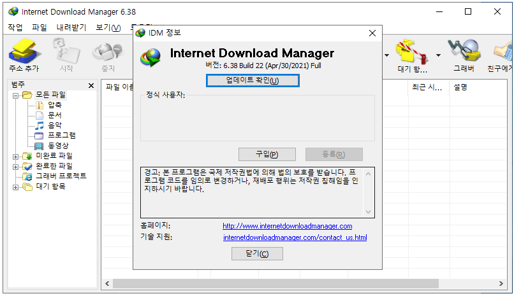
Task: Click the 설명 column header
Action: click(x=478, y=87)
